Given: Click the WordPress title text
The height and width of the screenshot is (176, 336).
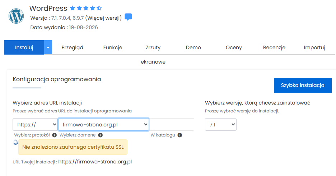Looking at the screenshot, I should (x=48, y=8).
